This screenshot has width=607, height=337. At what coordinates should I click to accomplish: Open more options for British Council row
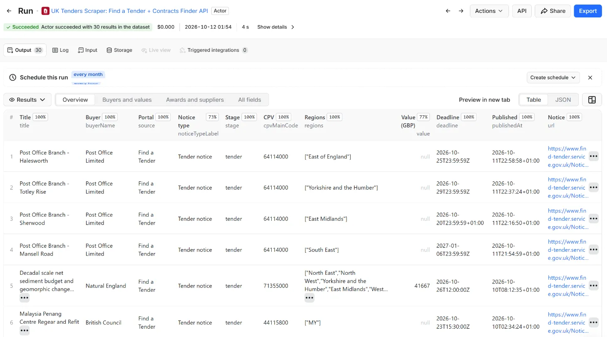click(594, 322)
